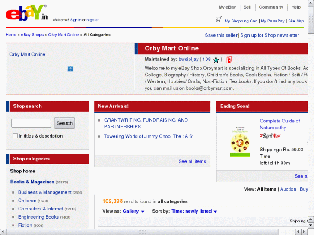This screenshot has height=235, width=314.
Task: Open feedback score 108 link
Action: [x=206, y=59]
